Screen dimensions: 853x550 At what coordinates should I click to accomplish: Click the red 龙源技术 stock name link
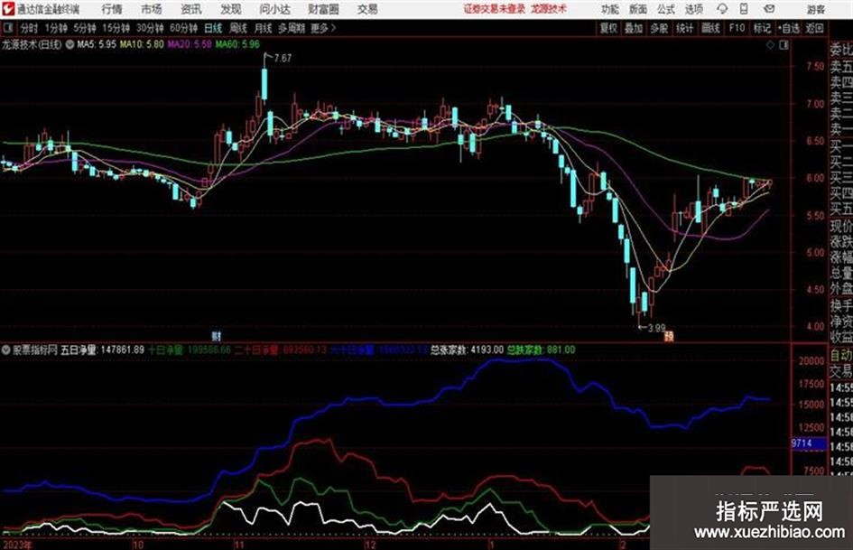click(549, 9)
